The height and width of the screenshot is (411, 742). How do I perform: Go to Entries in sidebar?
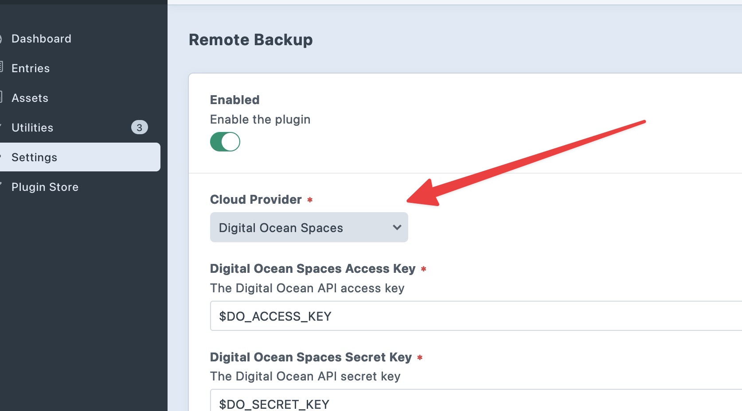tap(31, 68)
